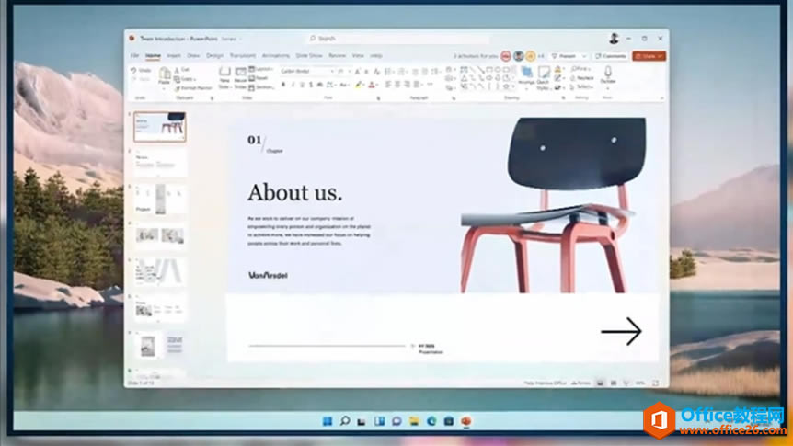
Task: Open the text highlight color picker
Action: 360,85
